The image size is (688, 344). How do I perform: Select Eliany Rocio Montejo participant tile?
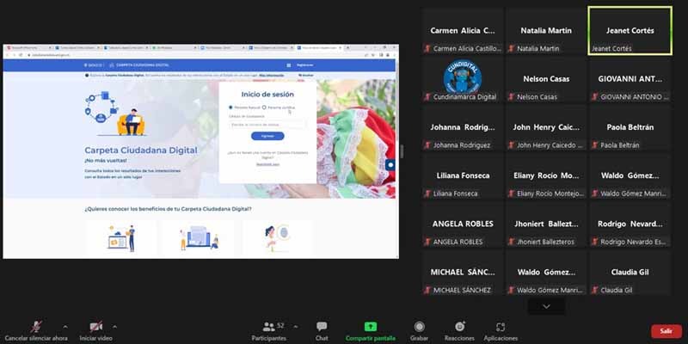[546, 175]
